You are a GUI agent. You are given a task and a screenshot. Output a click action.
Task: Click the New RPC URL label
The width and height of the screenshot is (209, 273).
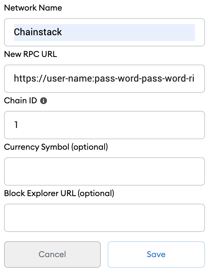click(30, 54)
